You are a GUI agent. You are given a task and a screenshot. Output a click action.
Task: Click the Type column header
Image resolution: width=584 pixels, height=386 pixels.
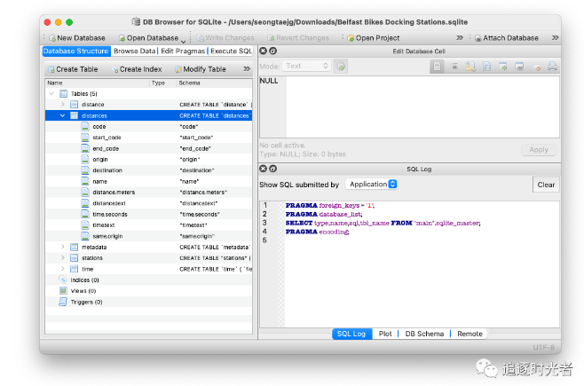[x=162, y=83]
